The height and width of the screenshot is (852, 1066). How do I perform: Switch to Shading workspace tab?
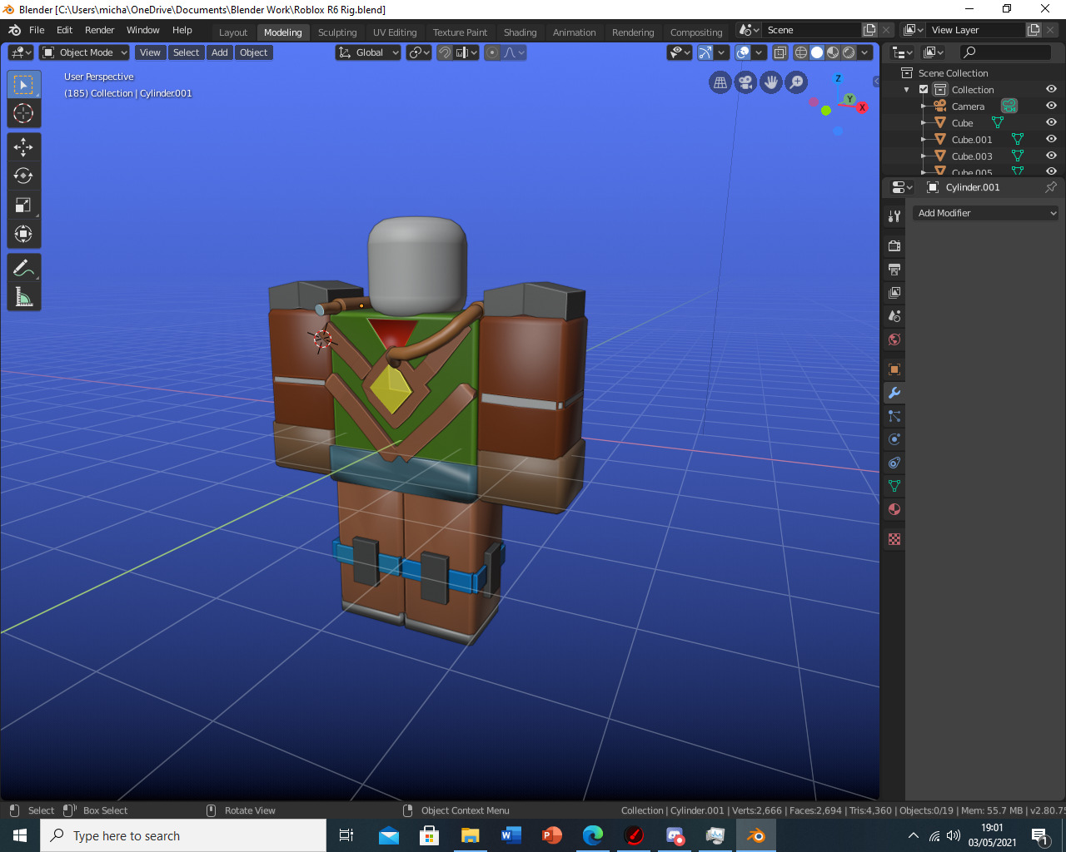pos(520,32)
